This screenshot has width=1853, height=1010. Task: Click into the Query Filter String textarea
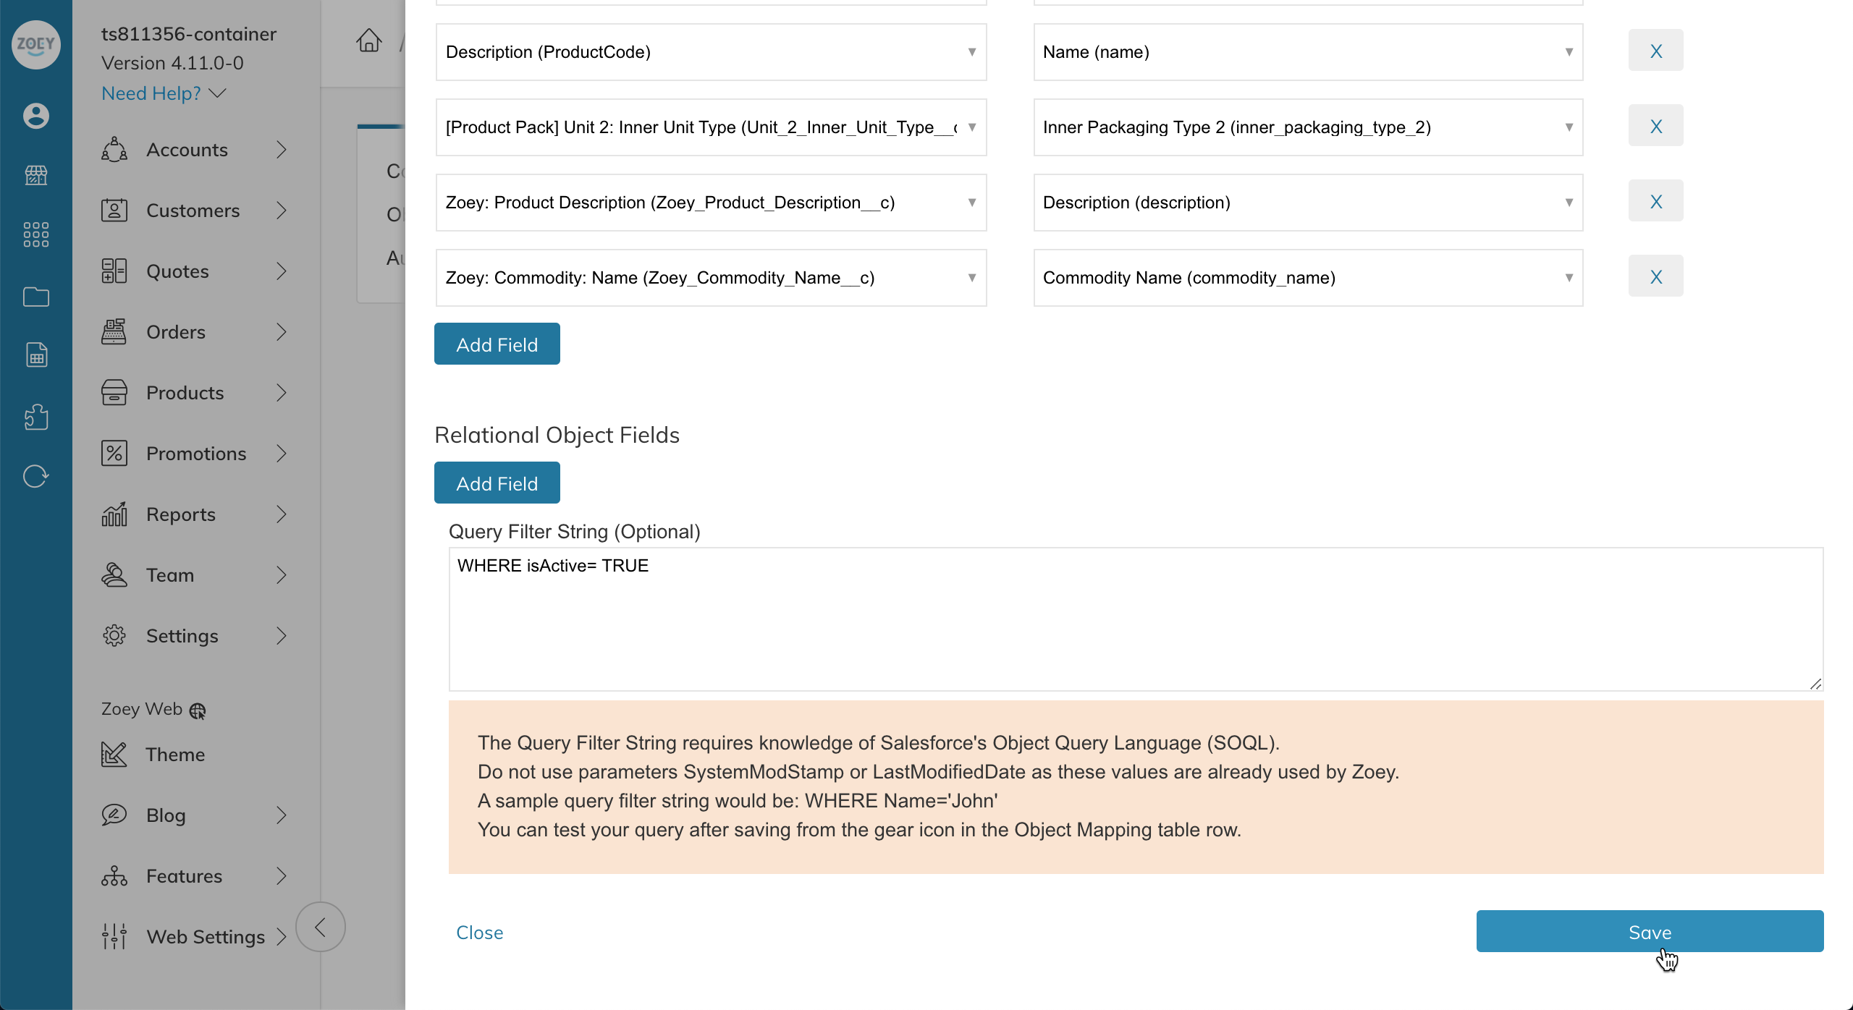point(1136,619)
